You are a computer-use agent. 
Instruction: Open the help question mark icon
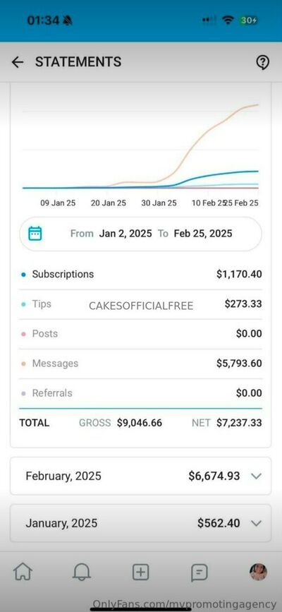pos(263,62)
